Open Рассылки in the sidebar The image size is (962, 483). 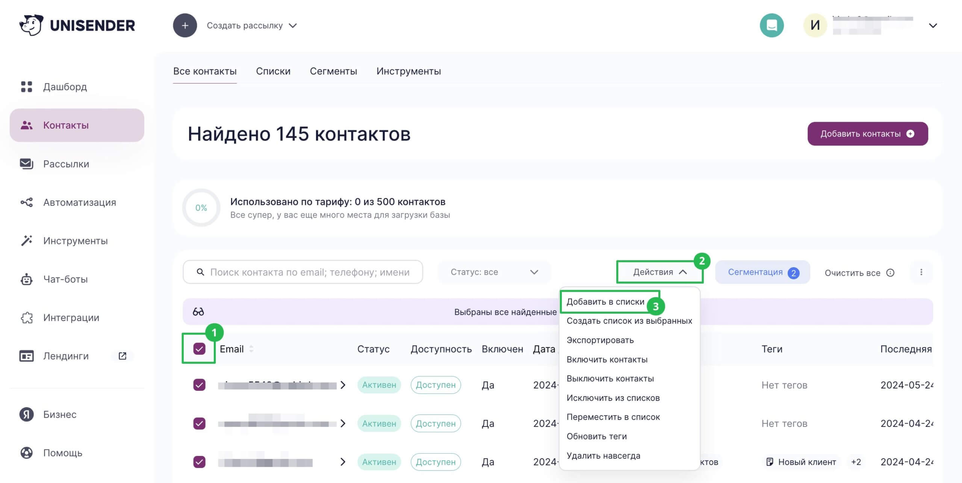tap(66, 164)
